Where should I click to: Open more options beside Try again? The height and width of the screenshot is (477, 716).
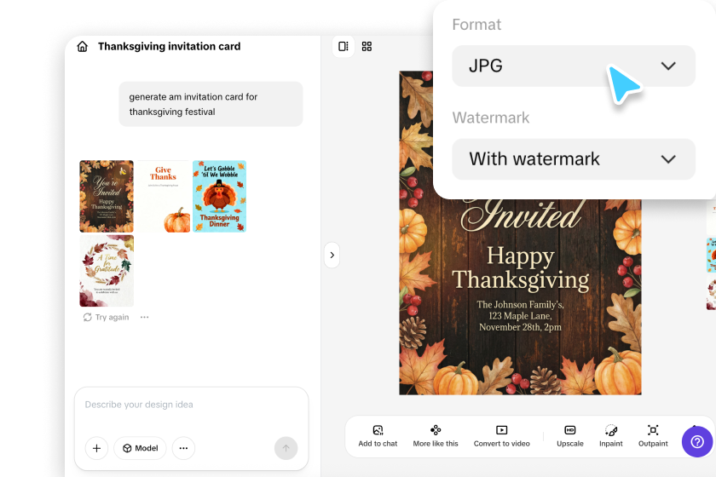tap(144, 317)
